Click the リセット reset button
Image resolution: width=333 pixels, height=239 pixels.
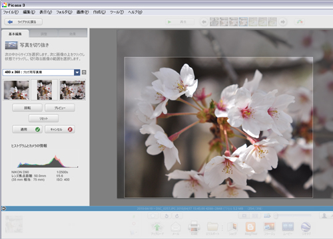click(43, 119)
